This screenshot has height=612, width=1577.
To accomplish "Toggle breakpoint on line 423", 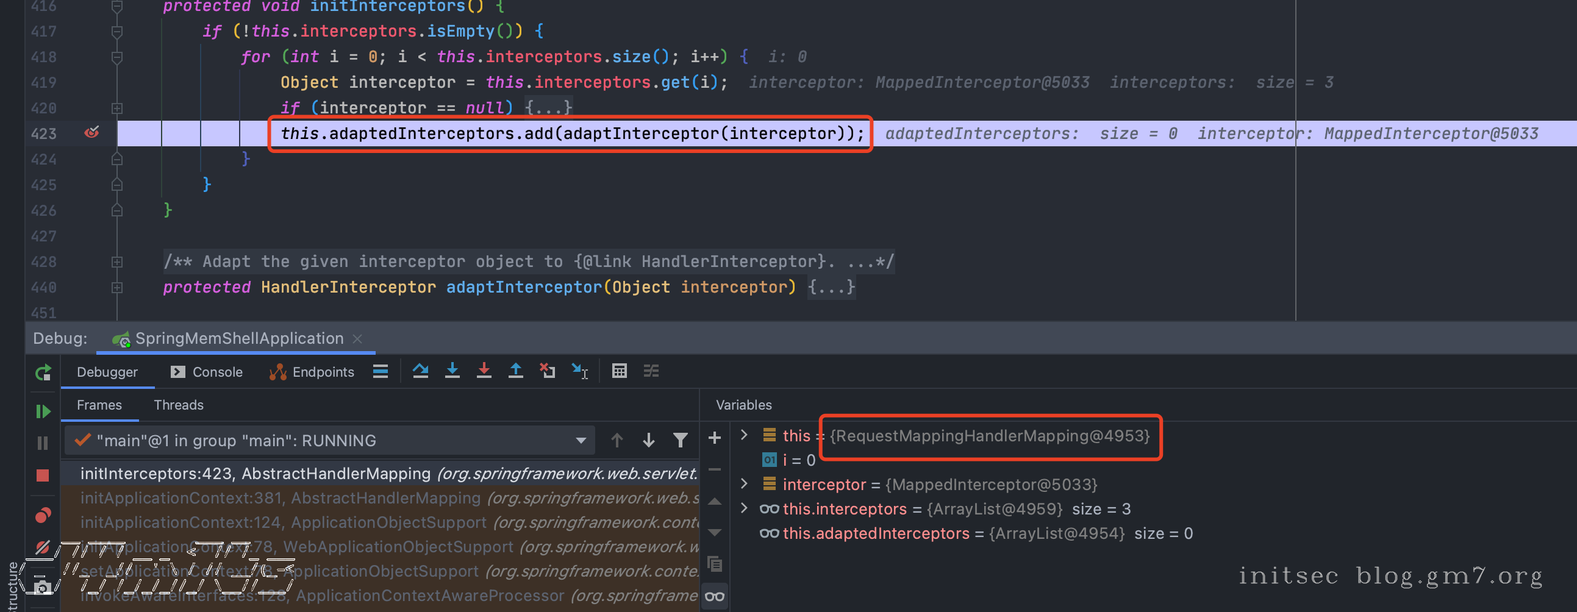I will click(x=92, y=133).
